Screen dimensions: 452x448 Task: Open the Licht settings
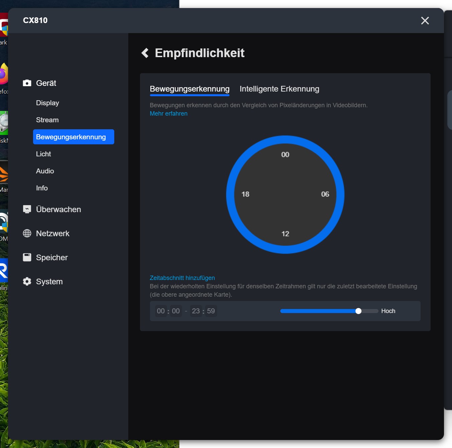click(x=43, y=154)
